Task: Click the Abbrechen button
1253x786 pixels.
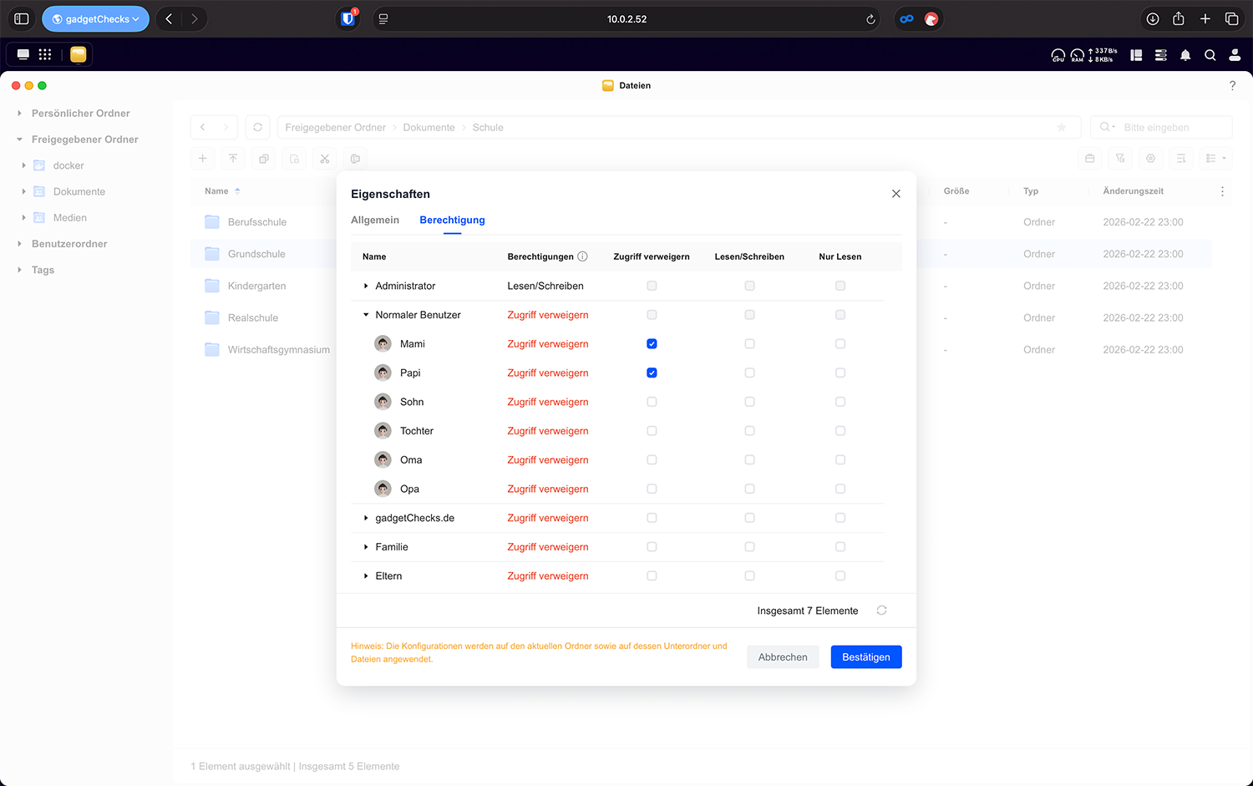Action: tap(783, 657)
